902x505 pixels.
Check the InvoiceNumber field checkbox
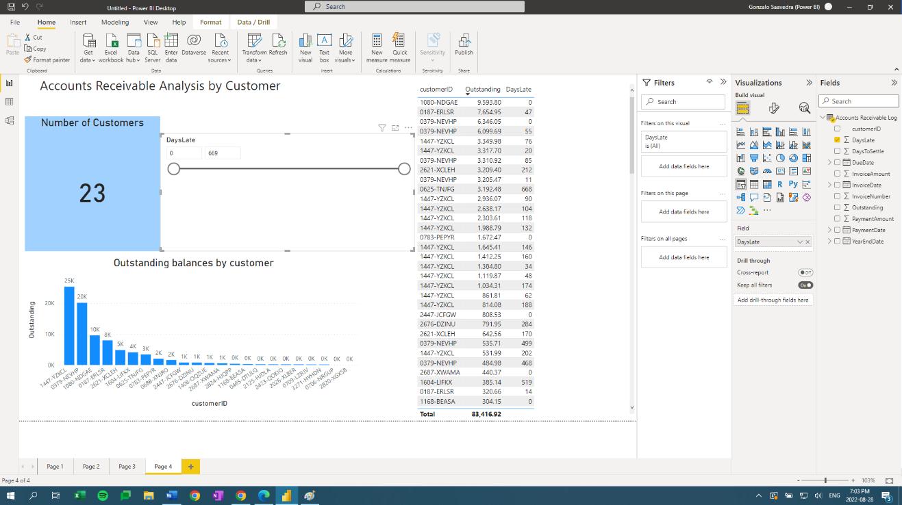pyautogui.click(x=837, y=196)
